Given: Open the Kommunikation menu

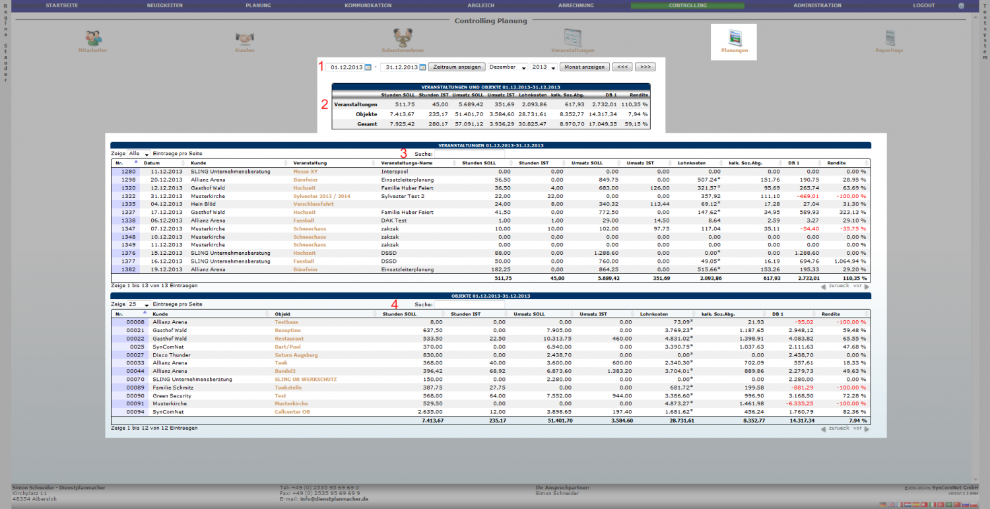Looking at the screenshot, I should (368, 5).
